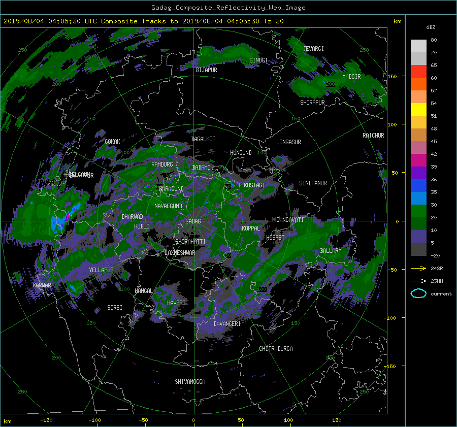Click the legend value -20 label
This screenshot has height=427, width=457.
pyautogui.click(x=435, y=255)
